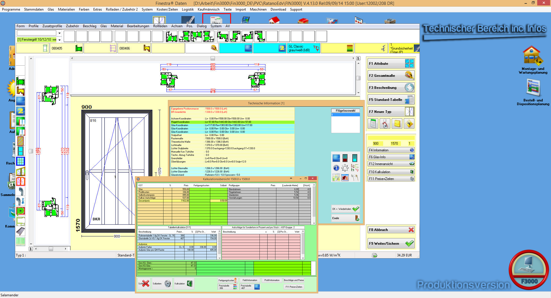This screenshot has height=298, width=551.
Task: Click the Glas row in the cost table
Action: point(182,189)
